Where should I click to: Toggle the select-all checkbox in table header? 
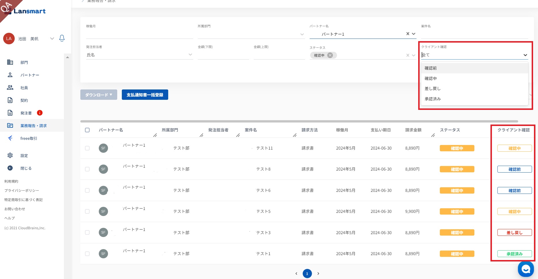[x=87, y=130]
